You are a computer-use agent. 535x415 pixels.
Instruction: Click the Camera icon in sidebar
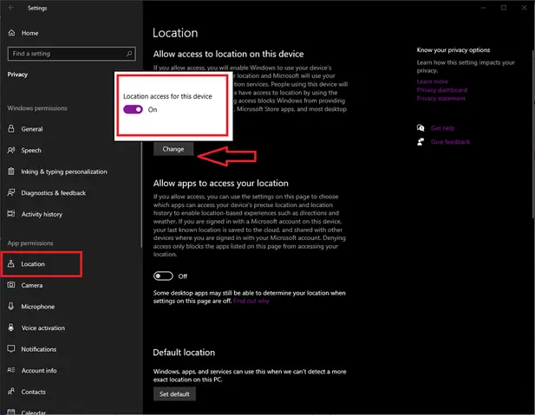tap(11, 285)
